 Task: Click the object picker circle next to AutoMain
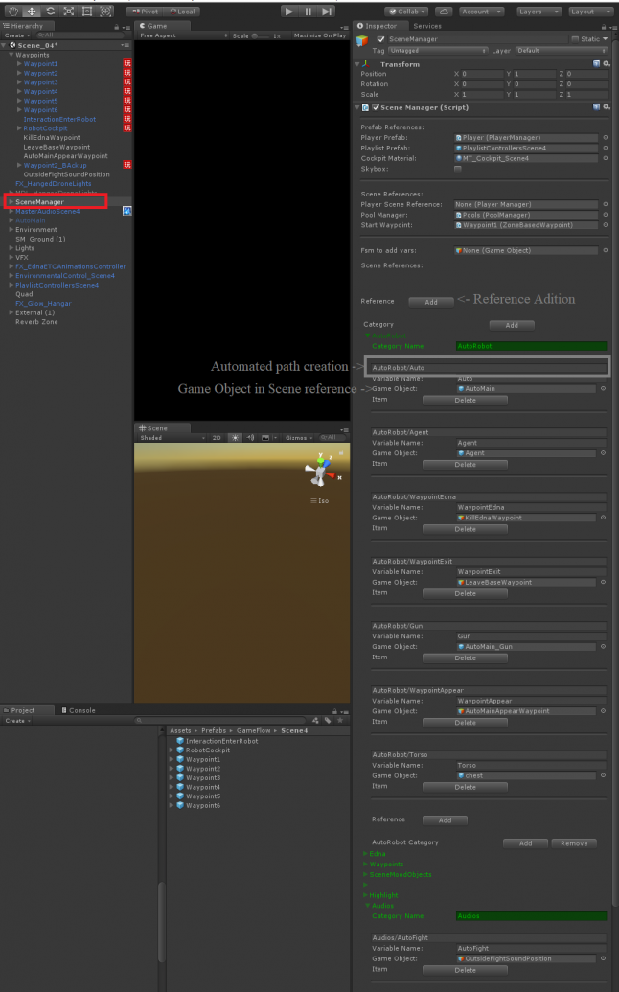pos(604,388)
